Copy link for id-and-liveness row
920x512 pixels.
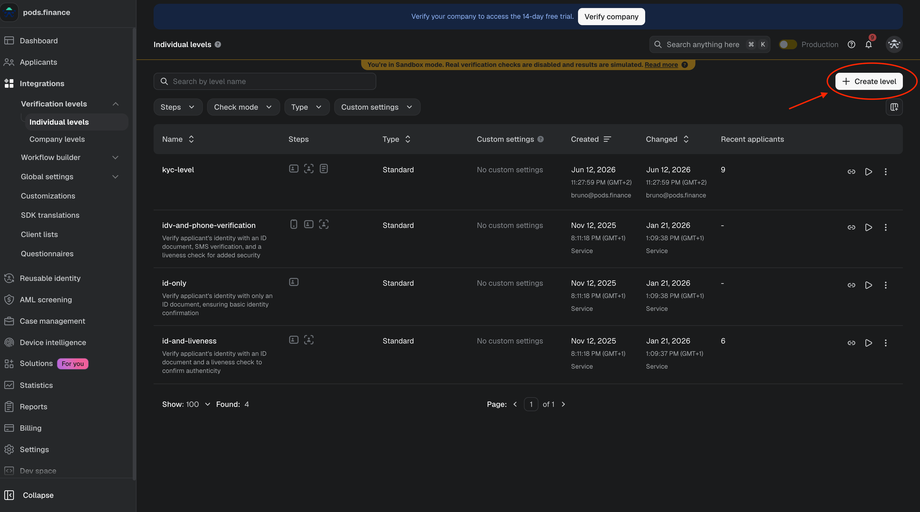(x=851, y=343)
